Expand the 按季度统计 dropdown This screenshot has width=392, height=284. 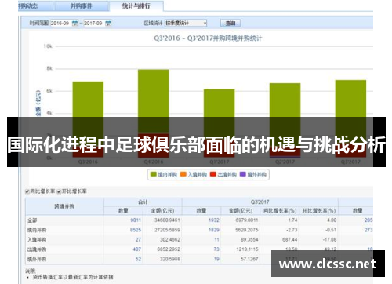click(186, 24)
